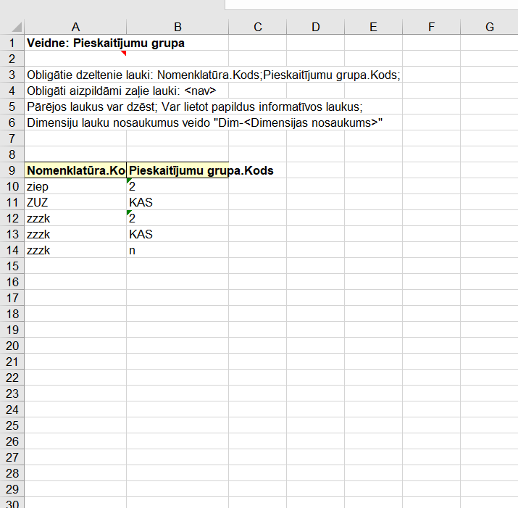
Task: Select column E header
Action: click(373, 27)
